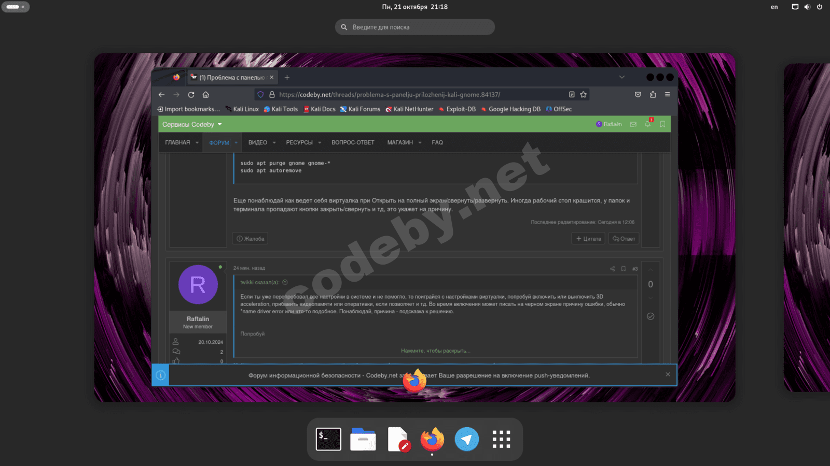The height and width of the screenshot is (466, 830).
Task: Open the bell notifications icon
Action: [x=647, y=124]
